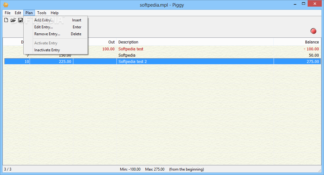Click the day 10 cell in selected row

coord(17,62)
